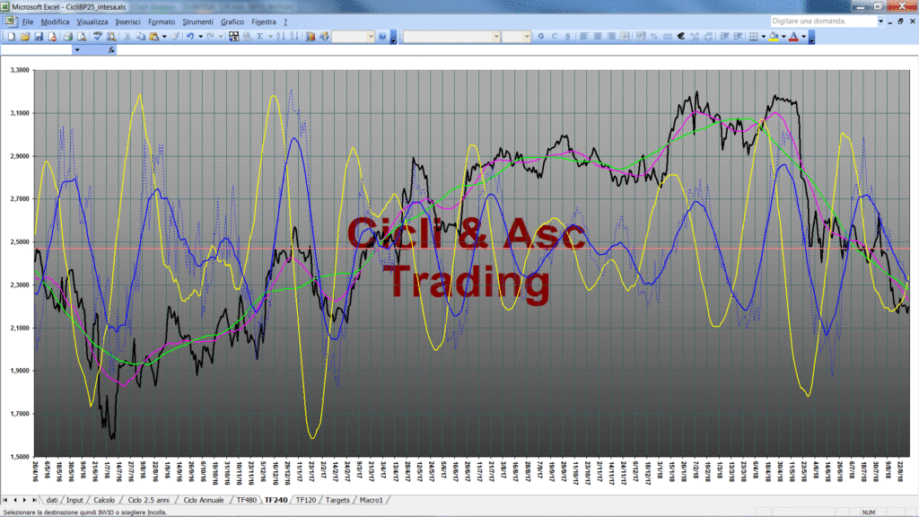Switch to the TF120 sheet tab

pos(305,500)
